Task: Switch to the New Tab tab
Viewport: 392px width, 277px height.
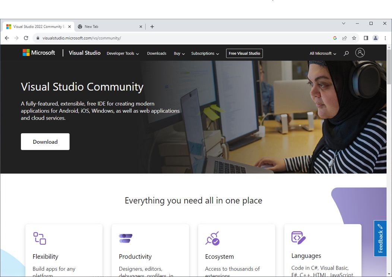Action: 108,27
